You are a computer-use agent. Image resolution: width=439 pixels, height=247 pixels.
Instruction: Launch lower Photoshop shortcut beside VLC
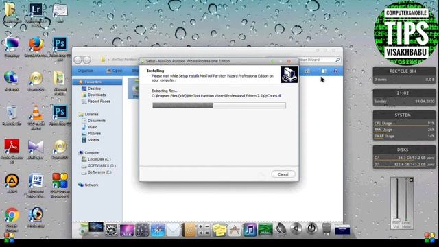60,112
